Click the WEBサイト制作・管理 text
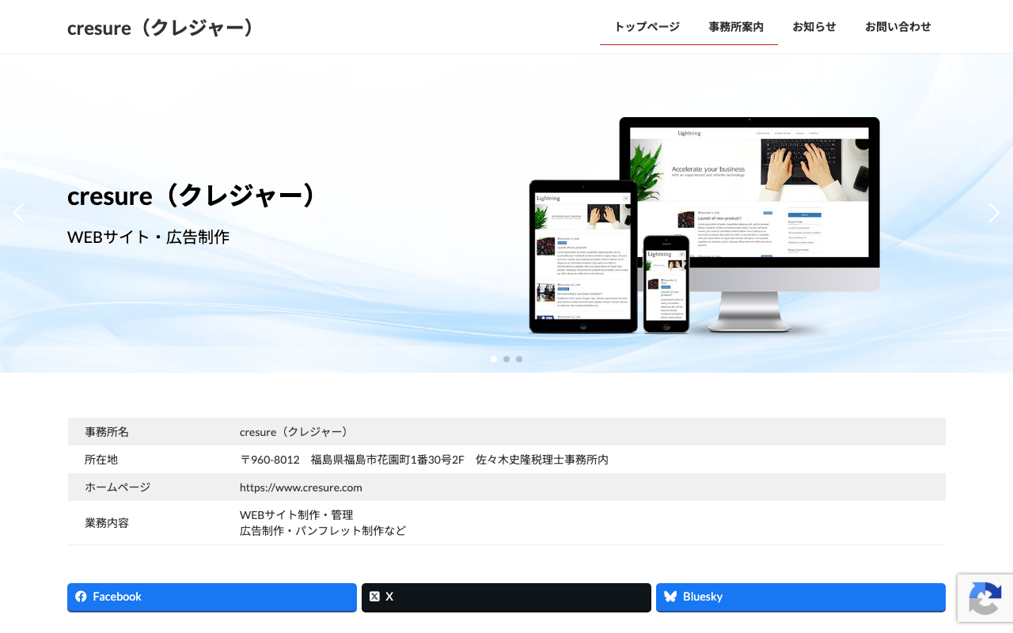The image size is (1013, 633). 297,515
